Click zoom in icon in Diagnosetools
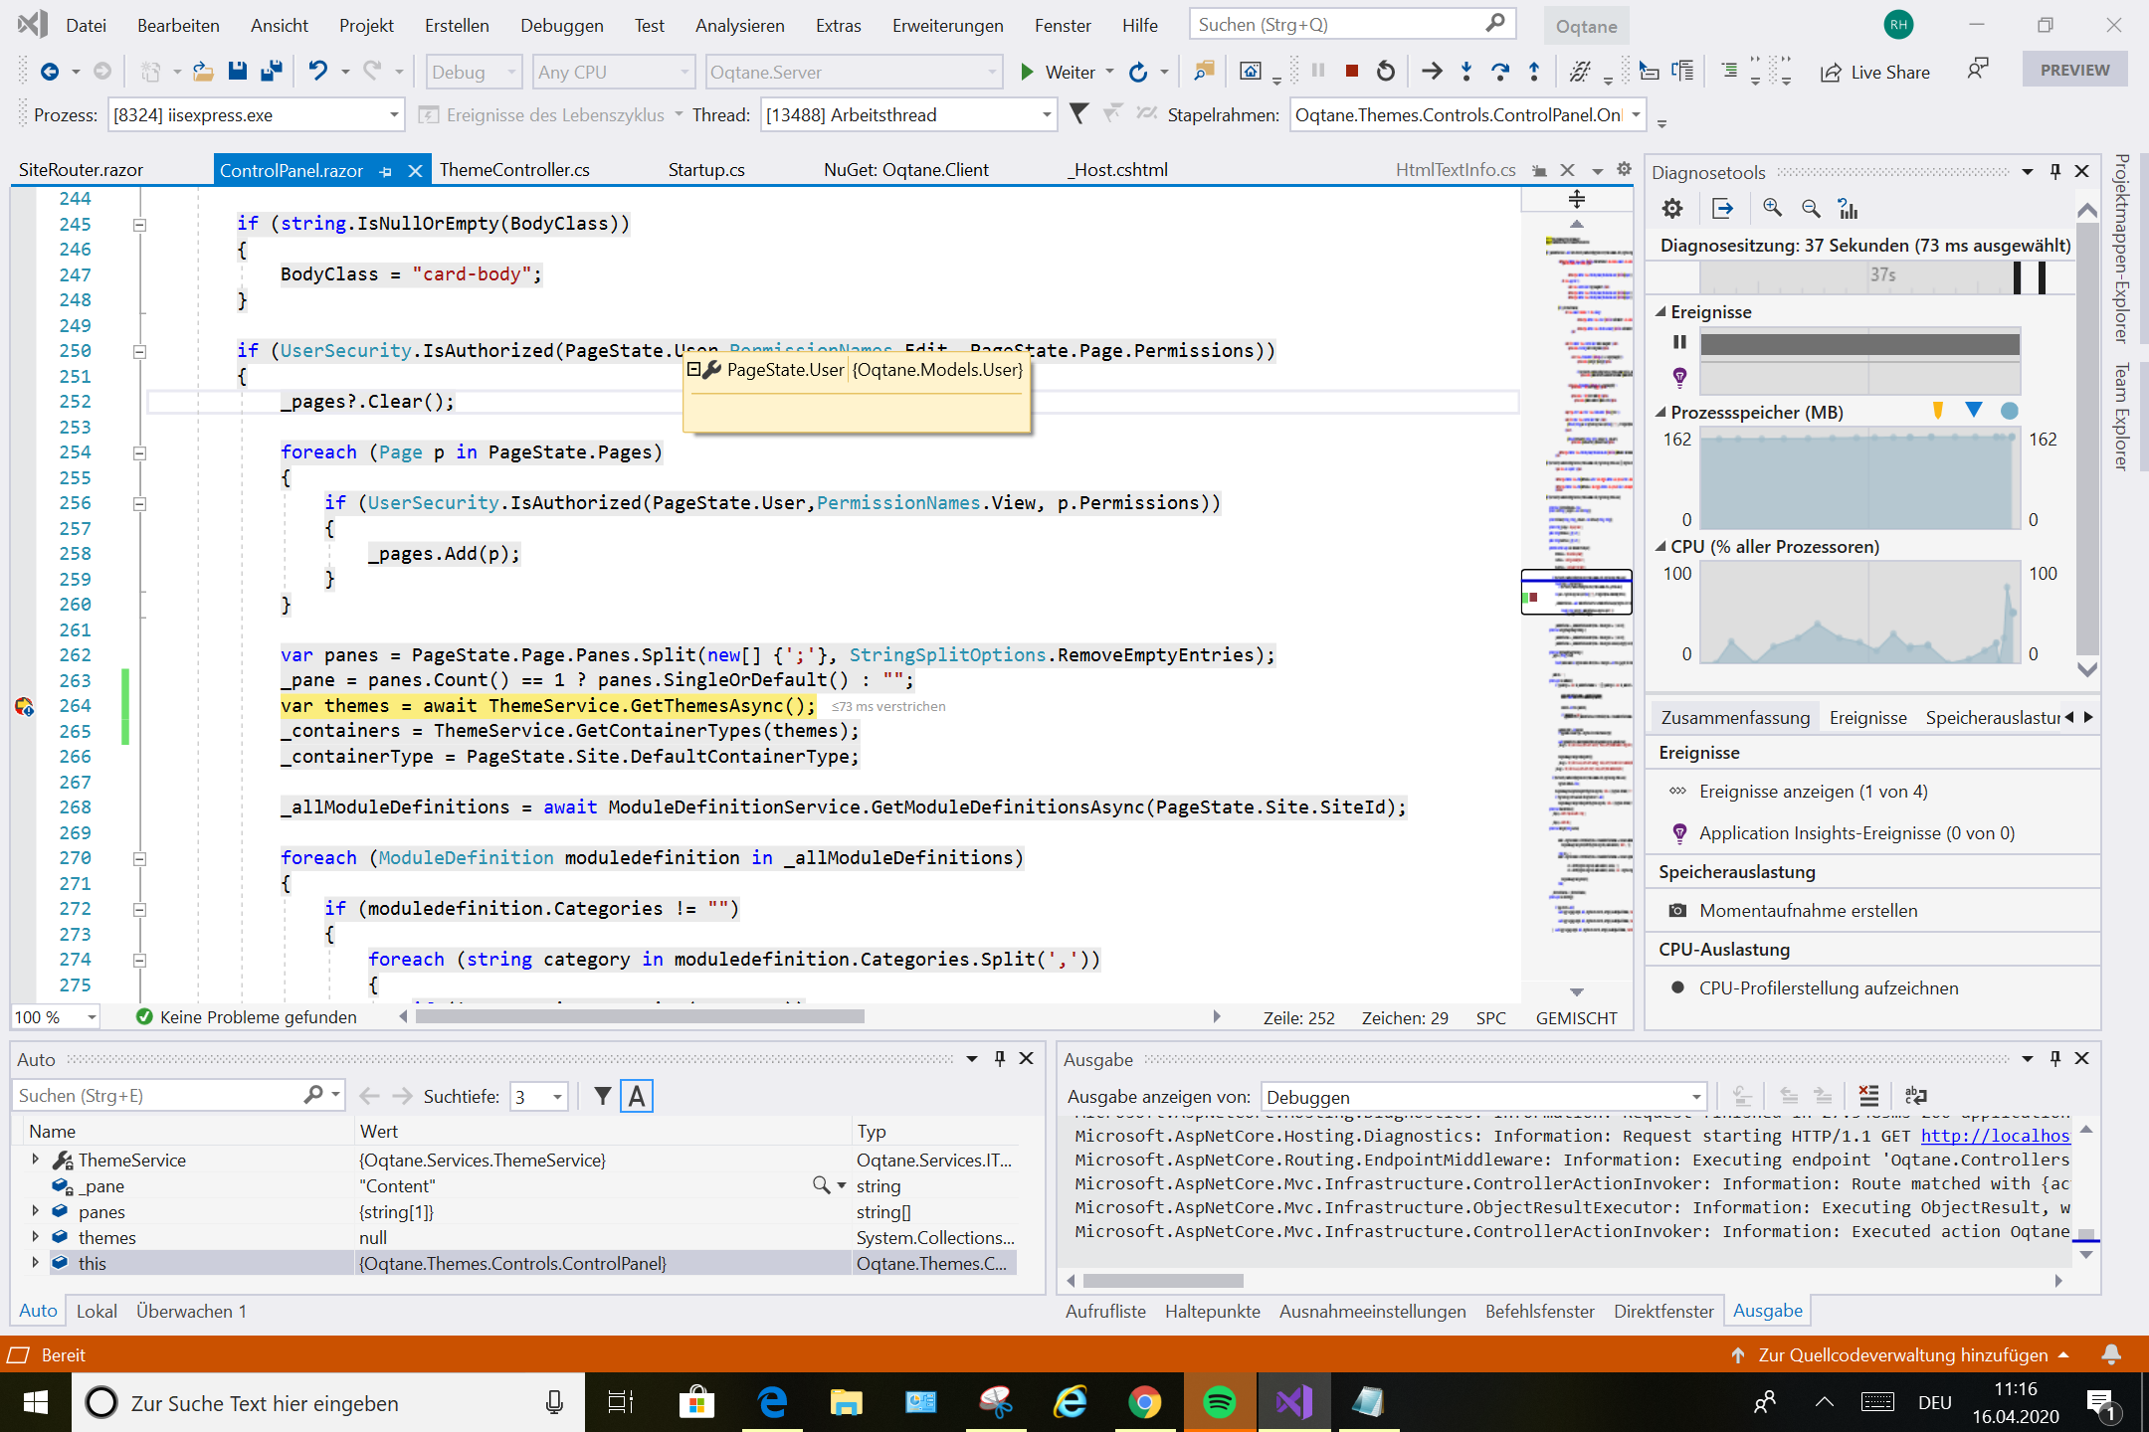Image resolution: width=2149 pixels, height=1432 pixels. [1772, 208]
